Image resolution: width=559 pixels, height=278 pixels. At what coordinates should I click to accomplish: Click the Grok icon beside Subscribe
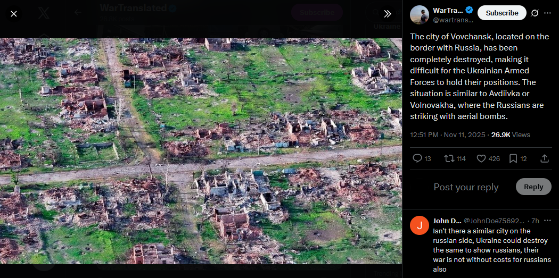[535, 13]
